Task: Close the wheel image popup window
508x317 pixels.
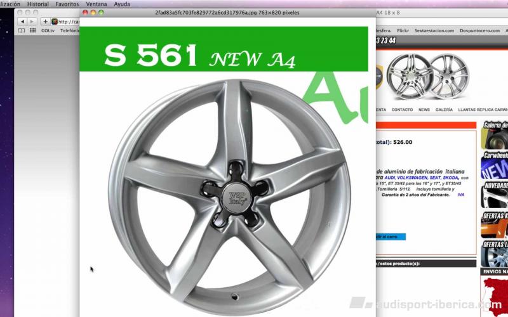Action: click(85, 13)
